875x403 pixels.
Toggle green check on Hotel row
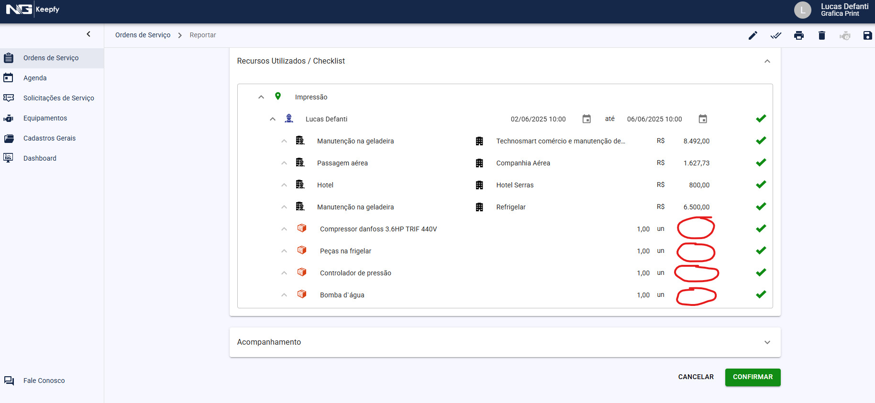pos(761,185)
